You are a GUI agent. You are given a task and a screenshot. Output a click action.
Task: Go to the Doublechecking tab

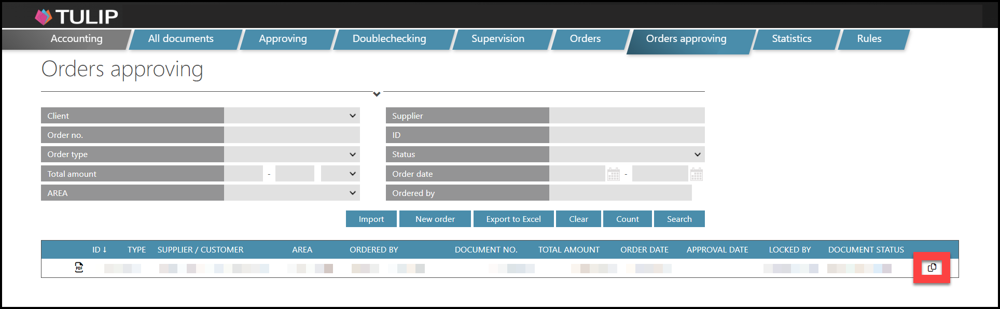[x=389, y=39]
